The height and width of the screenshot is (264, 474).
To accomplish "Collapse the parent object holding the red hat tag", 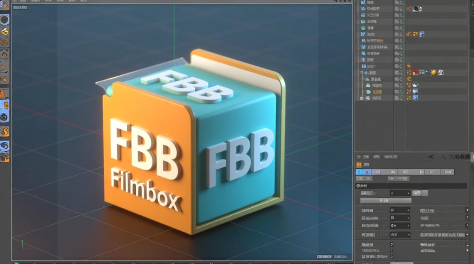I will tap(361, 73).
